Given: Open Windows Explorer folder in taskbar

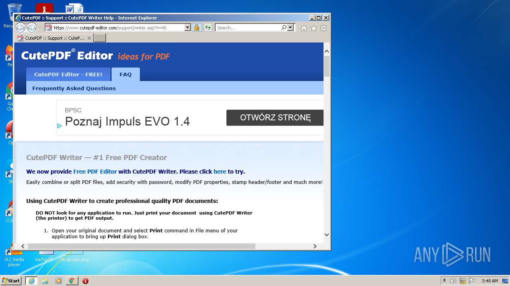Looking at the screenshot, I should pos(45,281).
